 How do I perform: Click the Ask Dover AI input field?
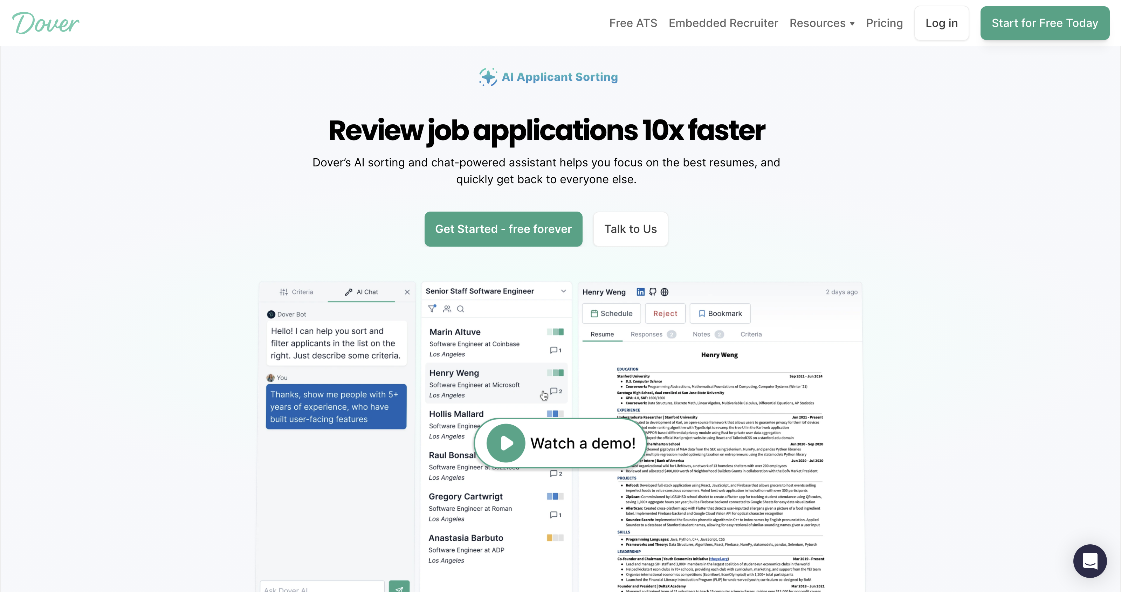coord(322,587)
